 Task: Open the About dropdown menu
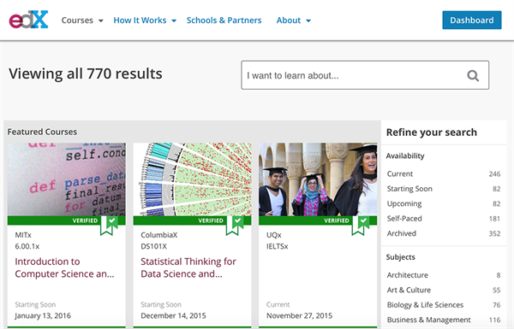point(293,21)
